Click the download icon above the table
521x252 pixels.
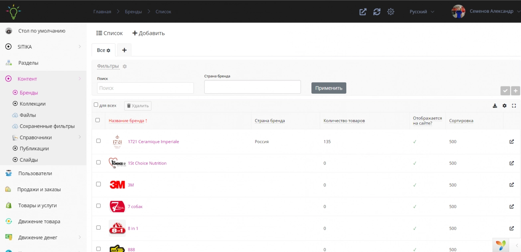coord(495,106)
